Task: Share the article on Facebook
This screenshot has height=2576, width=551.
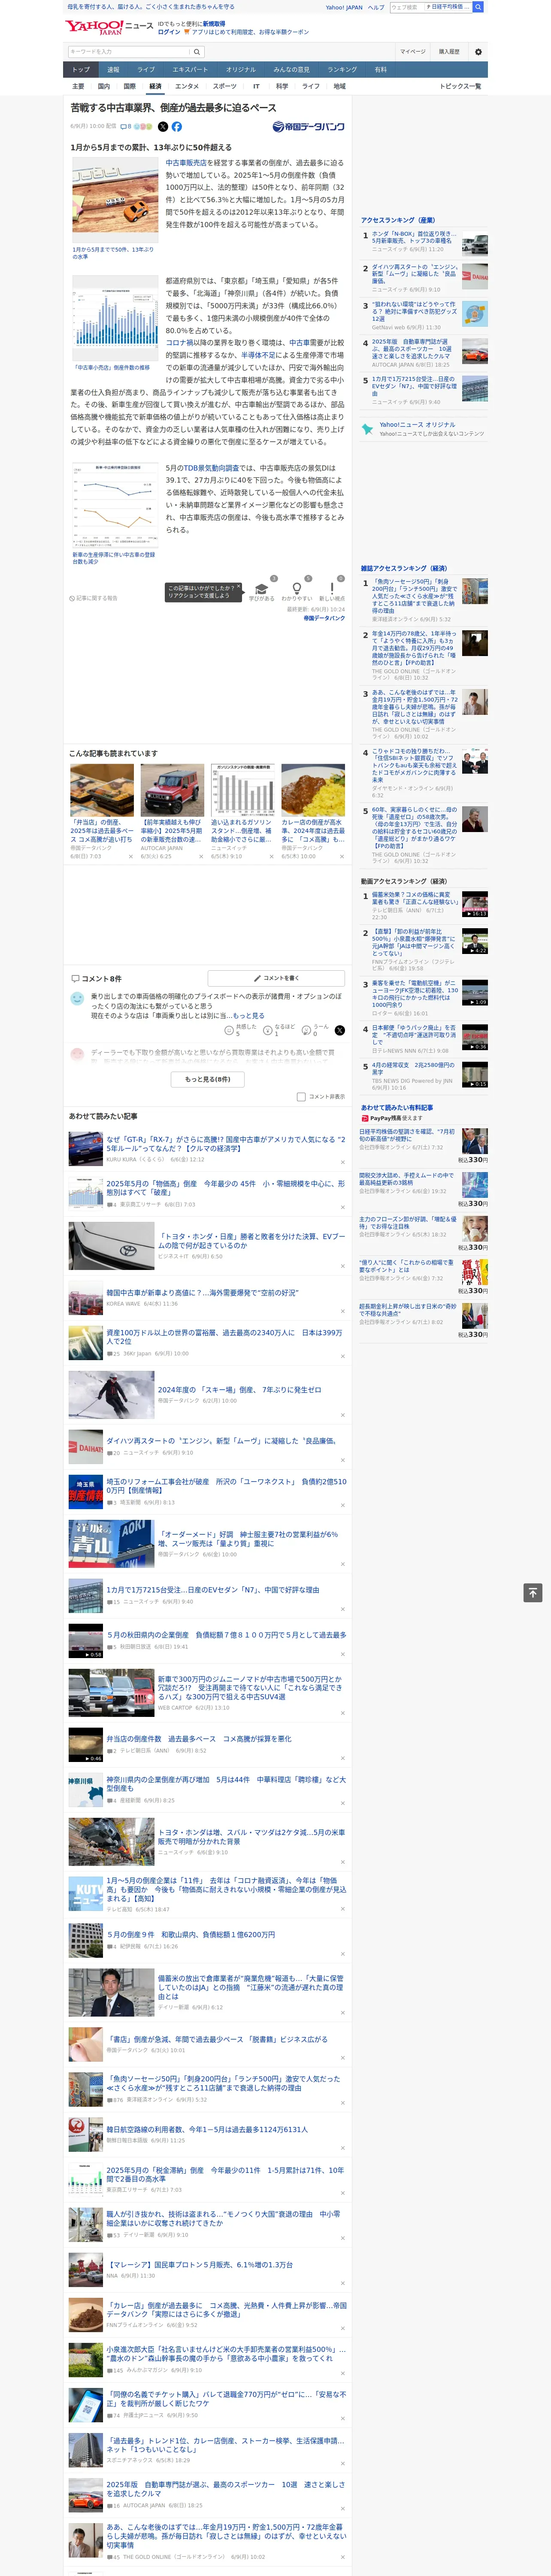Action: (x=177, y=127)
